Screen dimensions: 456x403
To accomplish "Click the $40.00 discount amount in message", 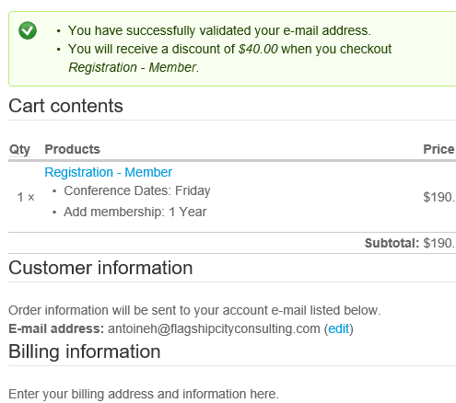I will coord(258,49).
